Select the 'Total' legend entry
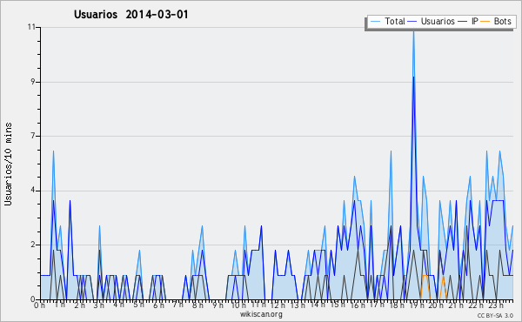Screen dimensions: 522x322 point(387,21)
